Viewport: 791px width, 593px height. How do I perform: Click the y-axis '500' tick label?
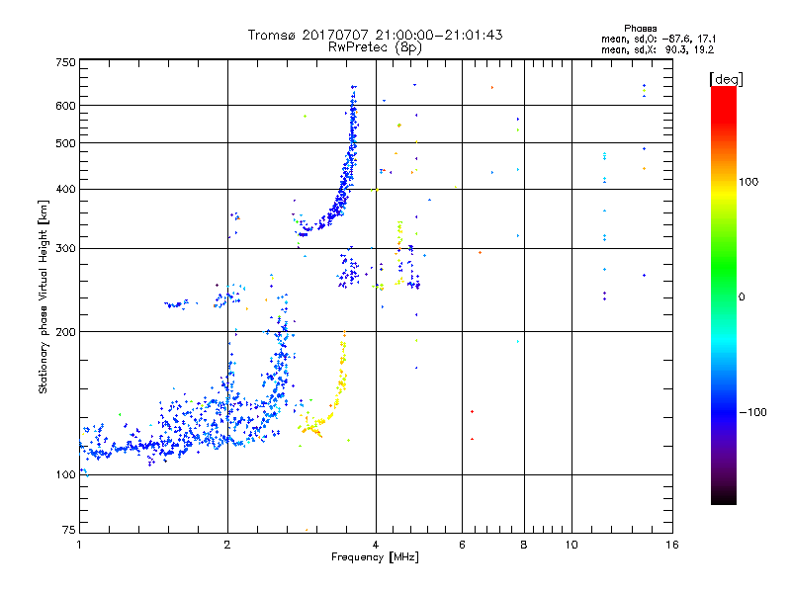point(65,143)
